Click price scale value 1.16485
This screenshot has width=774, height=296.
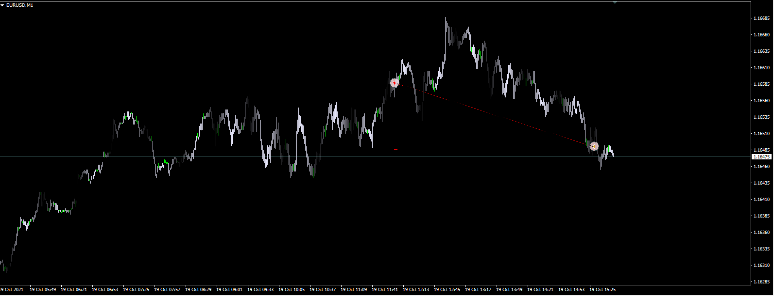click(761, 150)
